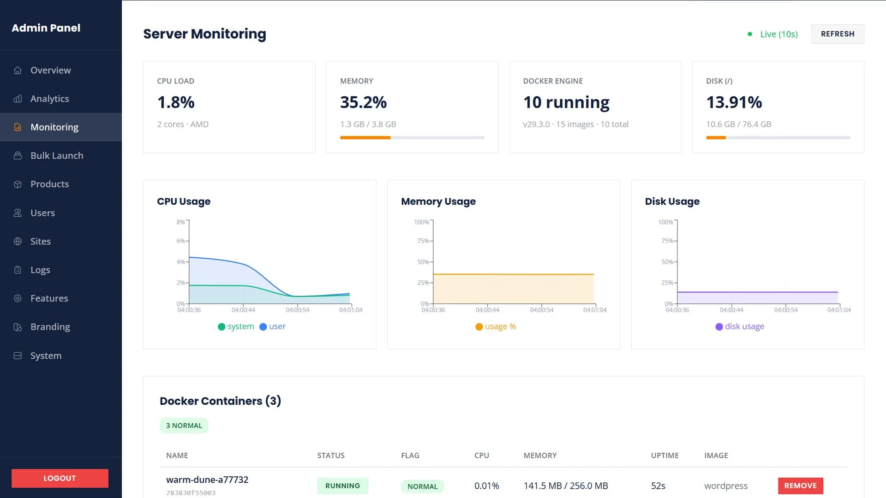
Task: Click the container ID 783830f55003
Action: 191,493
